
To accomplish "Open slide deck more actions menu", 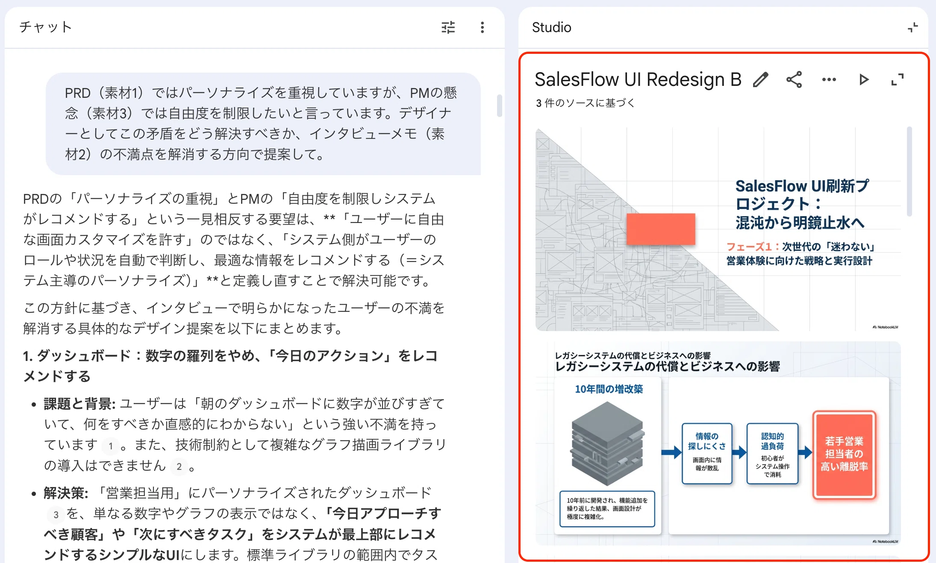I will point(829,79).
